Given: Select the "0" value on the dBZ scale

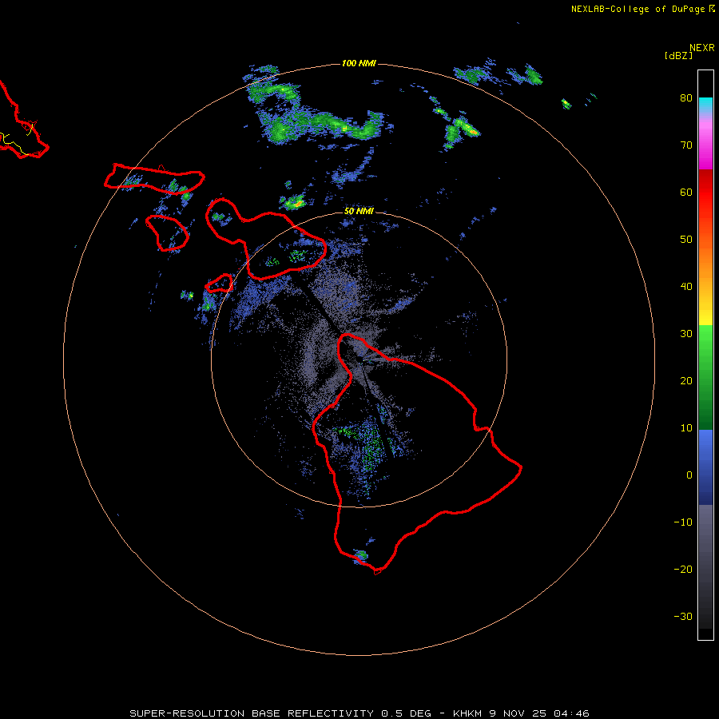Looking at the screenshot, I should pyautogui.click(x=689, y=475).
